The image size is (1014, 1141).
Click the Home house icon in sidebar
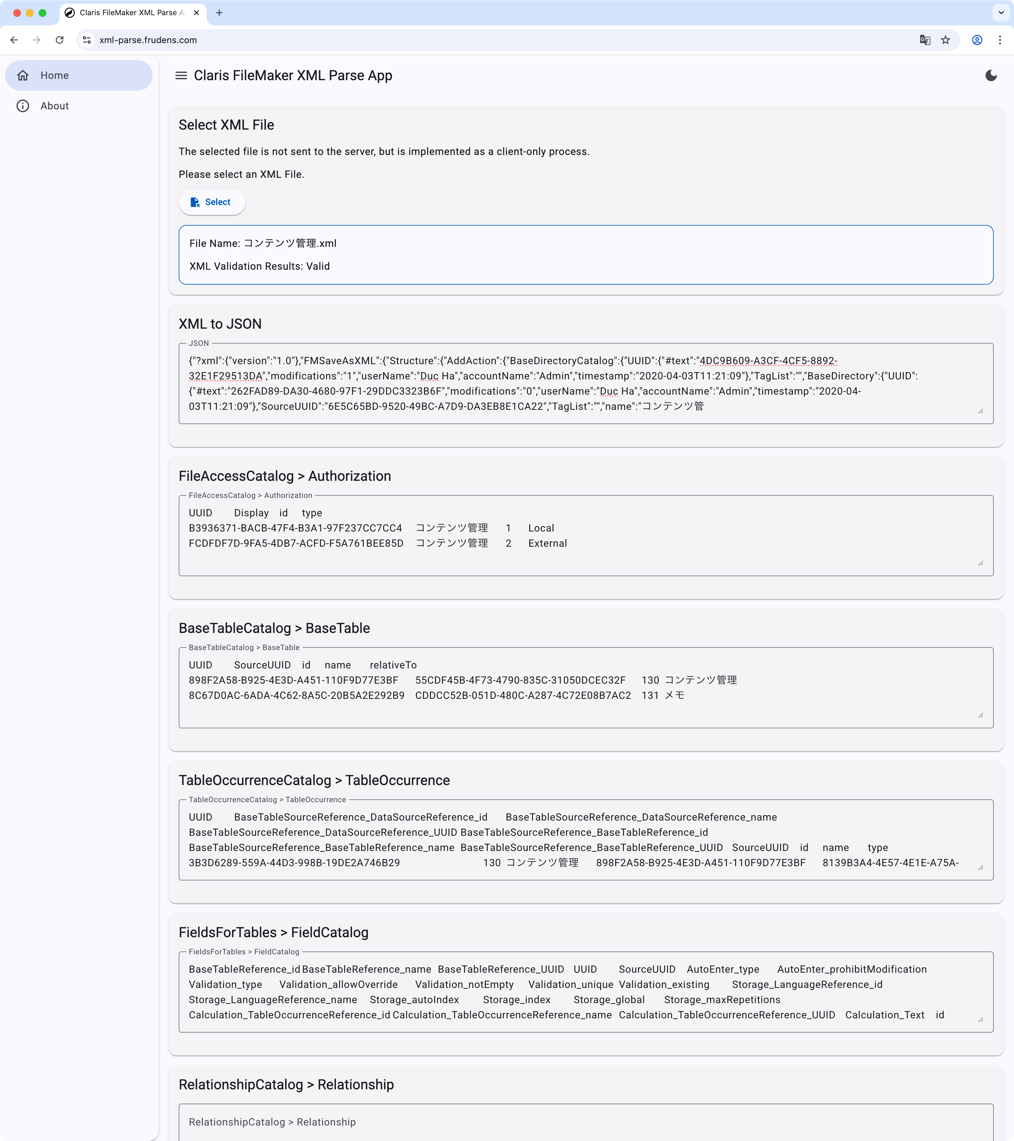click(23, 75)
